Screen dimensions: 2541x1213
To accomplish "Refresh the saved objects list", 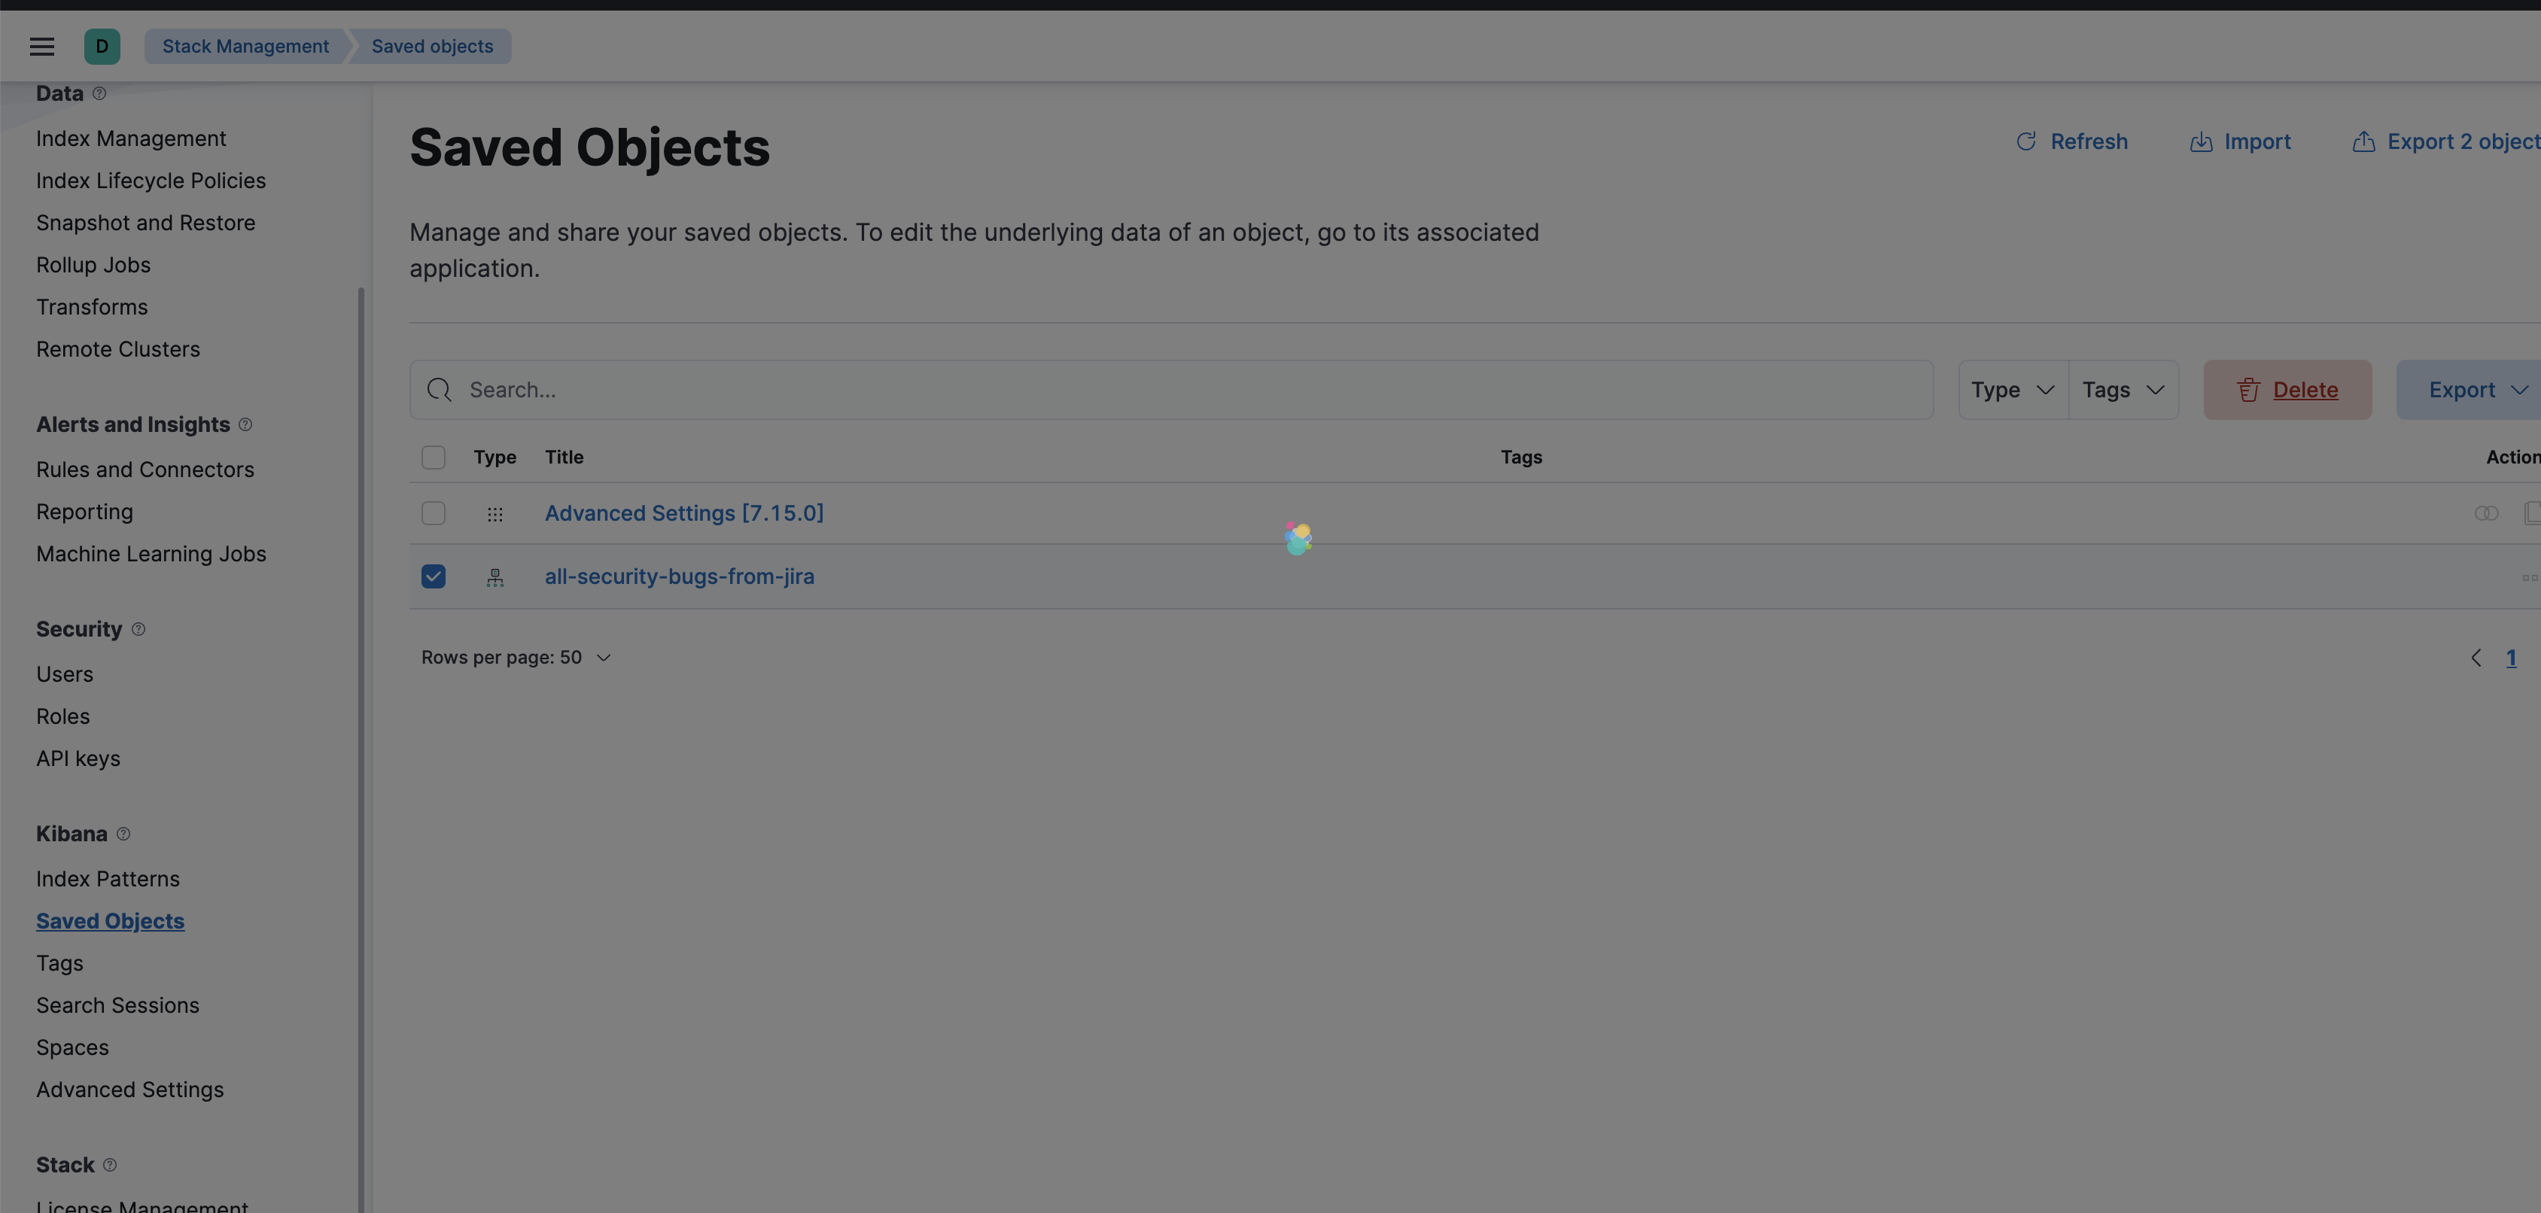I will pyautogui.click(x=2071, y=142).
